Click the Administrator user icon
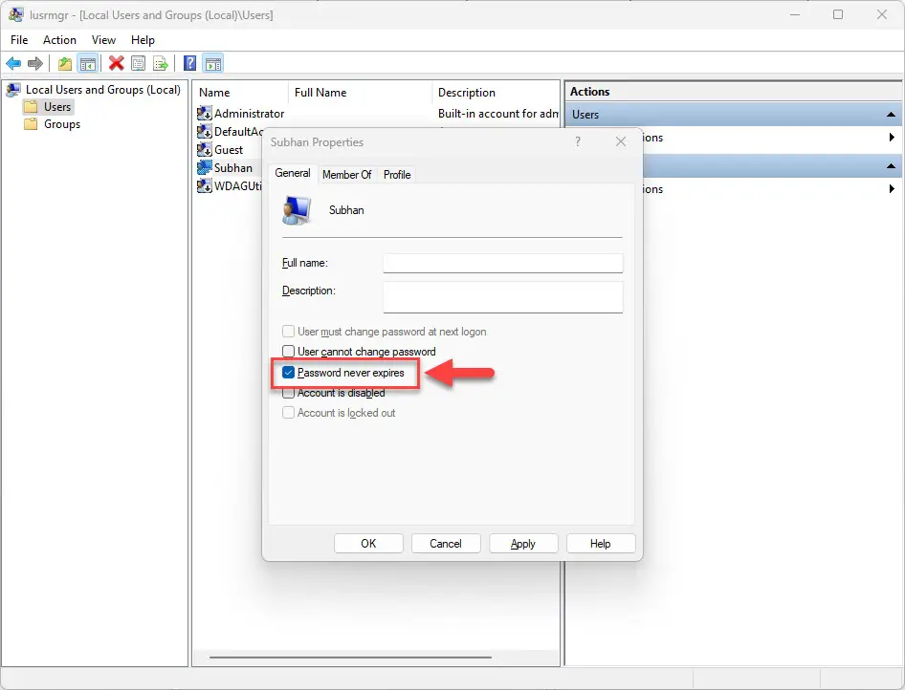The height and width of the screenshot is (690, 905). pyautogui.click(x=205, y=113)
